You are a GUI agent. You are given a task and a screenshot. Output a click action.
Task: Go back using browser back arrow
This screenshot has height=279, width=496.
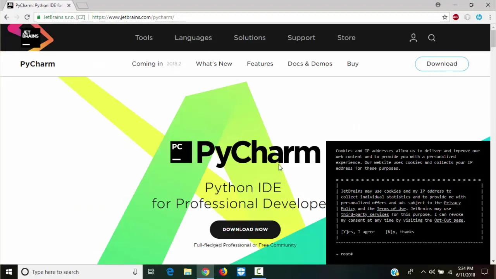pyautogui.click(x=7, y=17)
